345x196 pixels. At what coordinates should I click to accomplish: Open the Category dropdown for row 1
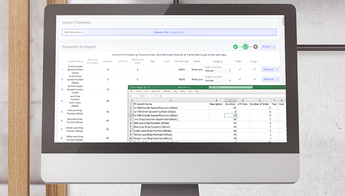[x=218, y=70]
